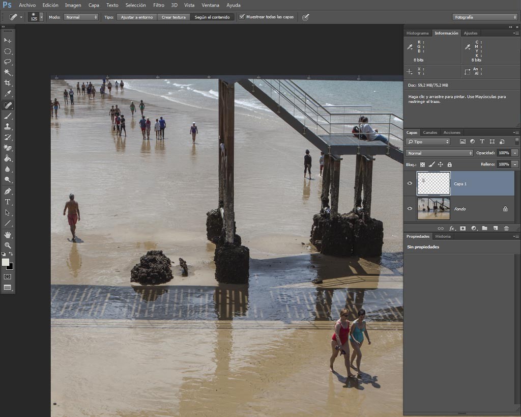The image size is (521, 417).
Task: Select Según el contenido type
Action: click(212, 17)
